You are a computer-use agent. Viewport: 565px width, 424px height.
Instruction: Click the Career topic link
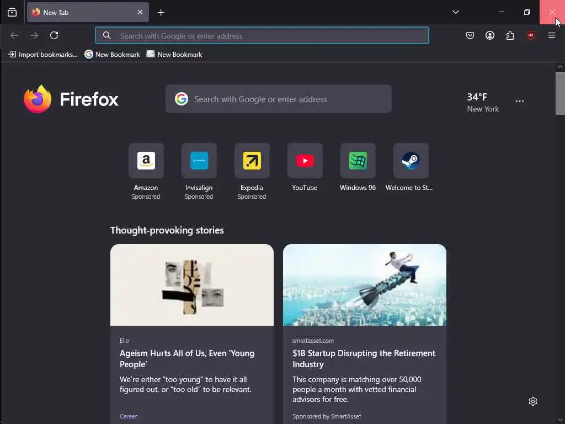pyautogui.click(x=128, y=416)
